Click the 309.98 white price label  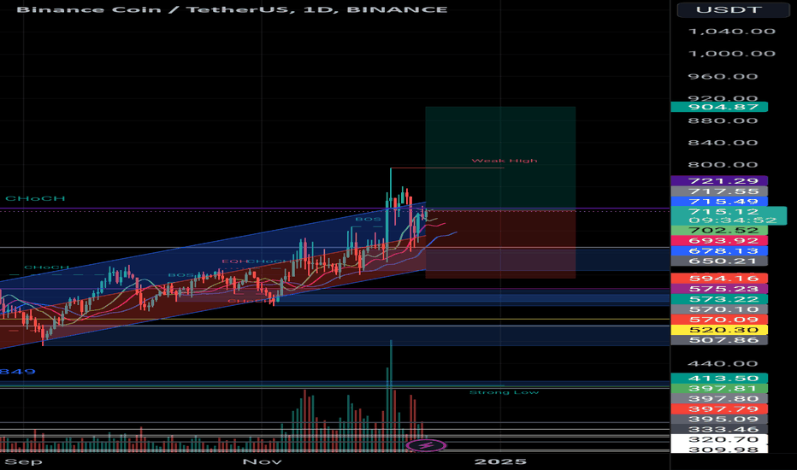[719, 449]
